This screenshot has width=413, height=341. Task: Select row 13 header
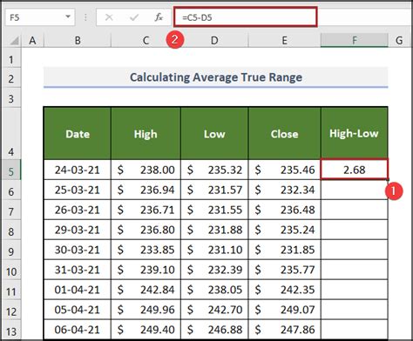pyautogui.click(x=11, y=331)
